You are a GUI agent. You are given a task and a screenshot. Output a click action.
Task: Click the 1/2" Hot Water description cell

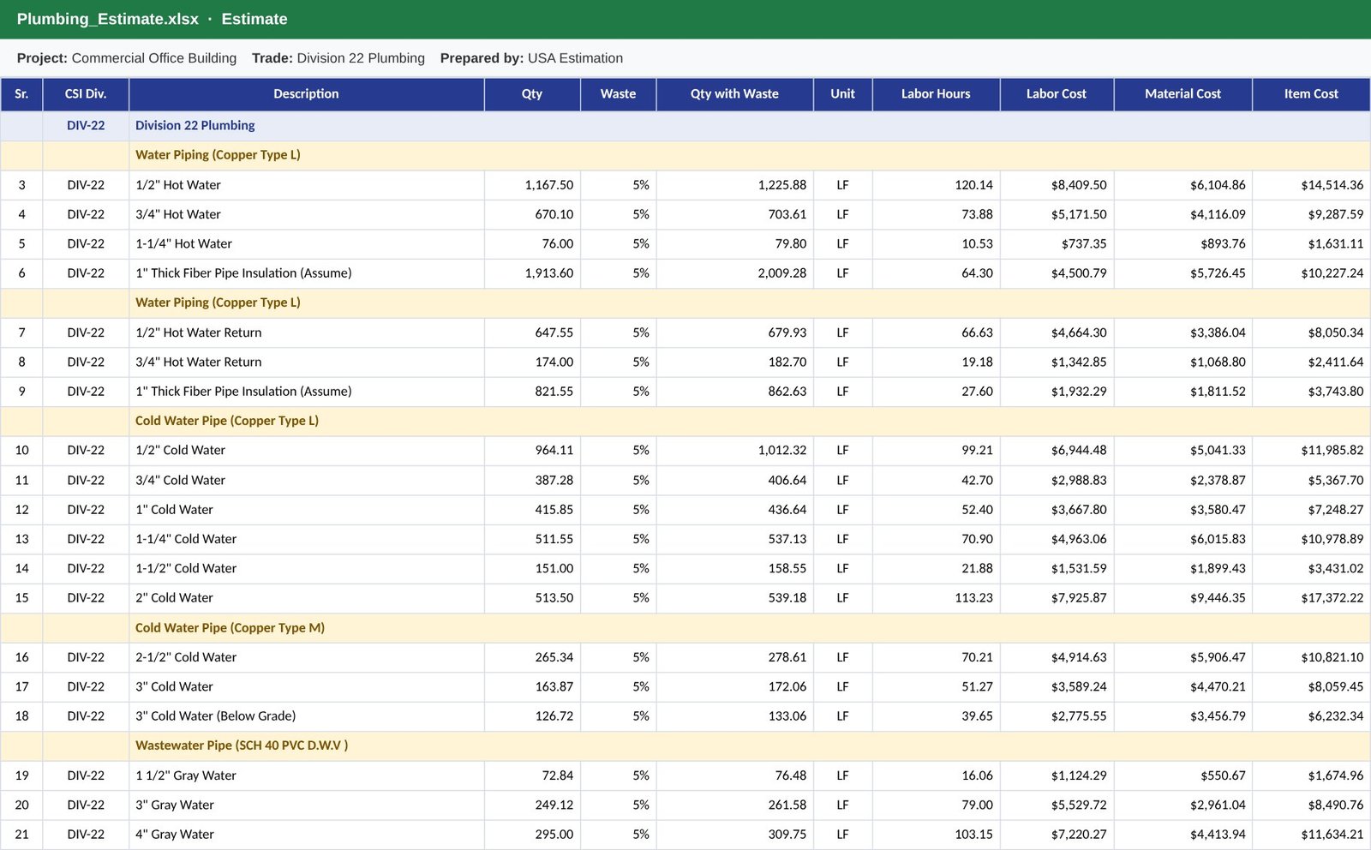tap(306, 185)
